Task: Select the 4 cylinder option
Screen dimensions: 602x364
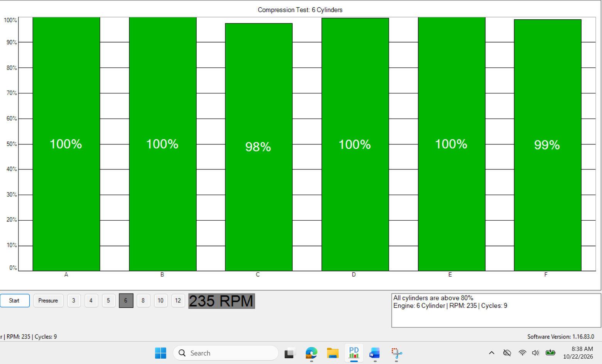Action: coord(91,300)
